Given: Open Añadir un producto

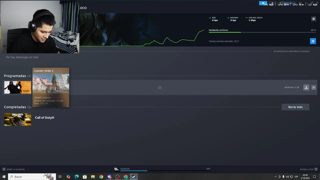Looking at the screenshot, I should pyautogui.click(x=14, y=169).
